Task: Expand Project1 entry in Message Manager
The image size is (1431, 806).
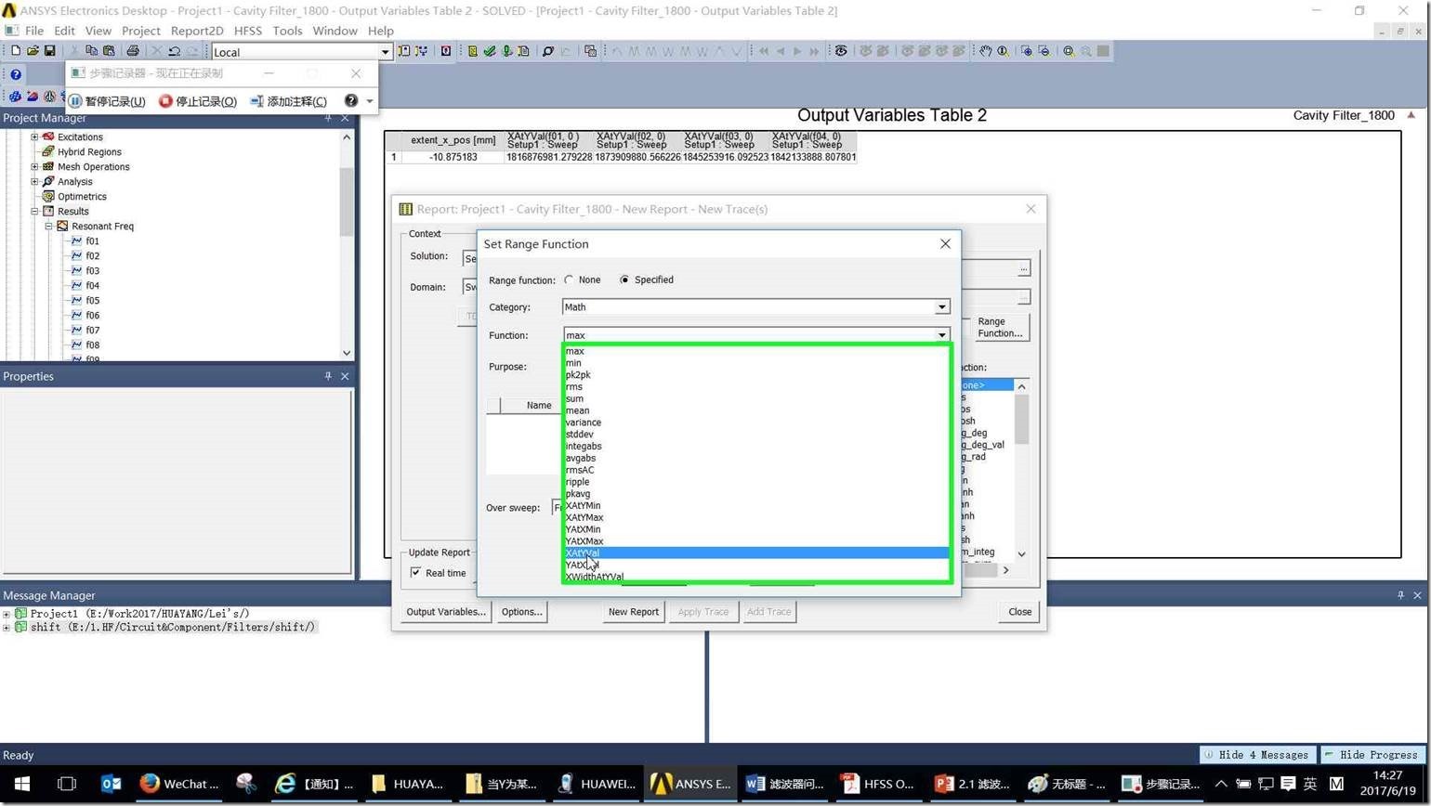Action: coord(7,614)
